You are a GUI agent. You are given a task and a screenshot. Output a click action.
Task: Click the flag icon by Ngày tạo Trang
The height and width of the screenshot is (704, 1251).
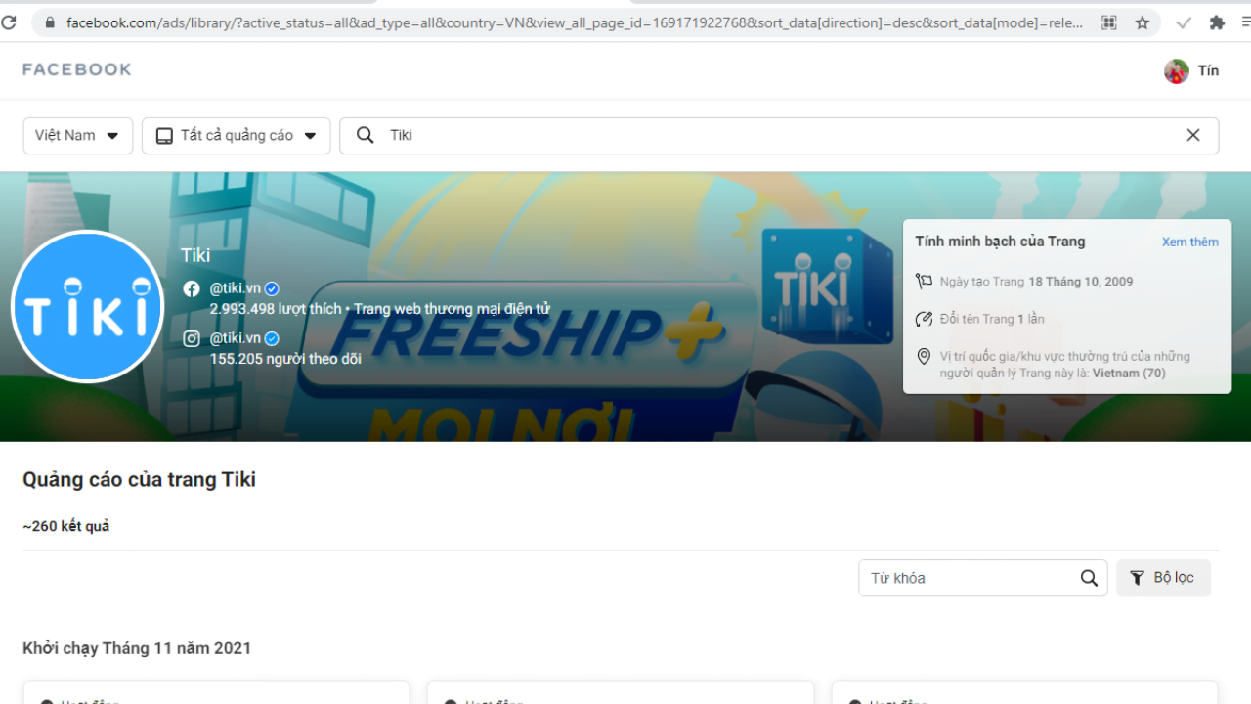click(924, 282)
